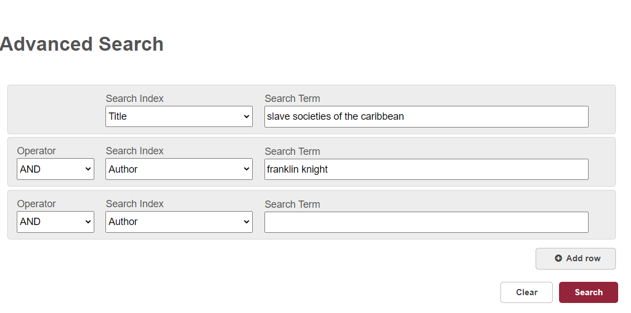Click the second row's 'Search Index' label
The width and height of the screenshot is (631, 313).
coord(134,151)
